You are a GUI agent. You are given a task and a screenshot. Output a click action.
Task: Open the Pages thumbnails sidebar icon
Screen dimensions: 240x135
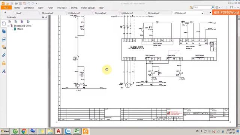click(4, 31)
